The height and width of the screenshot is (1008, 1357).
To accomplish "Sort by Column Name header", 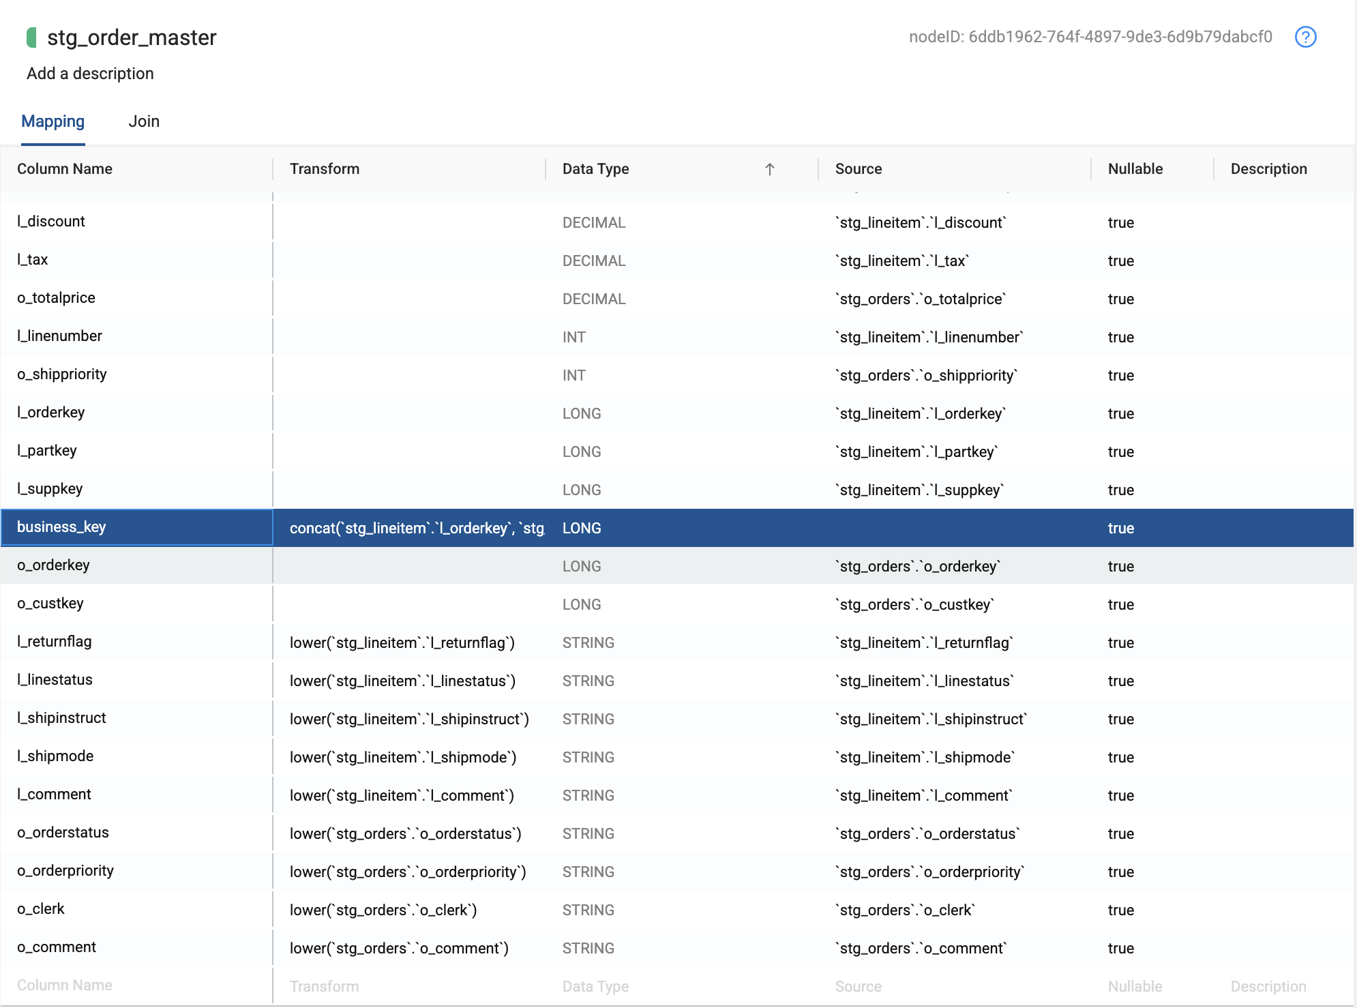I will 65,169.
